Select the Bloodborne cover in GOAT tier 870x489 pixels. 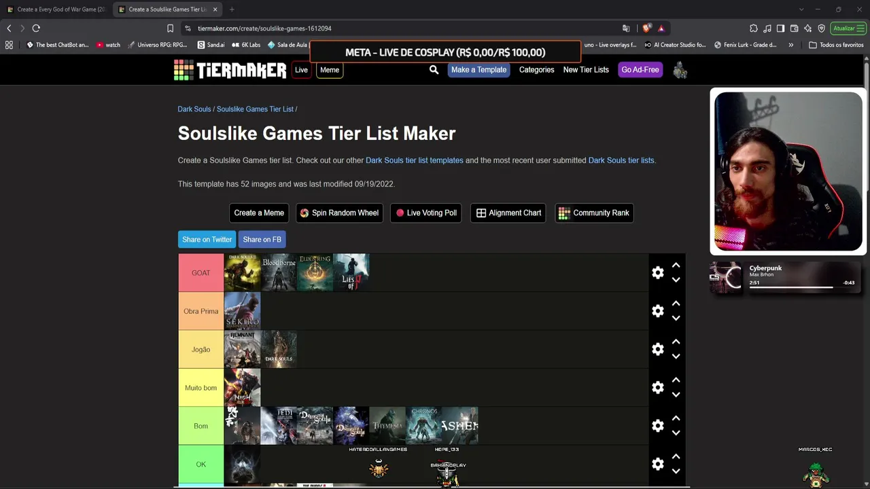tap(279, 272)
